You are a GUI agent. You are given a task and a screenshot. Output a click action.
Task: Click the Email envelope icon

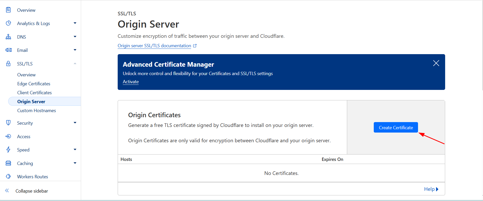(8, 50)
